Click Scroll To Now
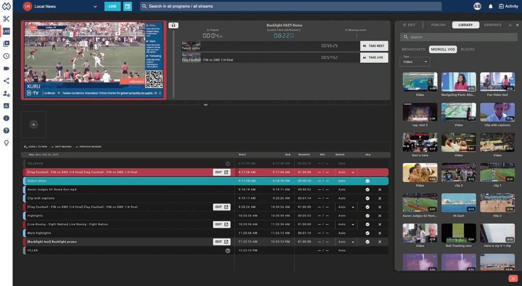The image size is (522, 286). (36, 147)
